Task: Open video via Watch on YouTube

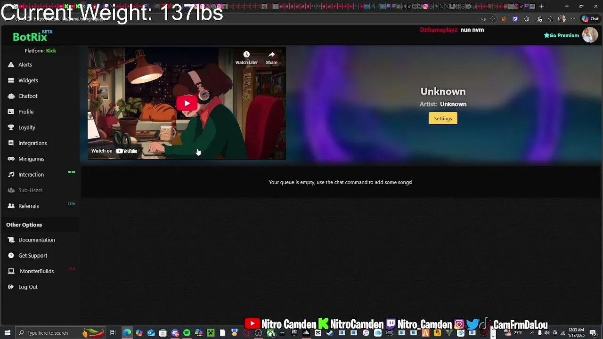Action: [114, 151]
